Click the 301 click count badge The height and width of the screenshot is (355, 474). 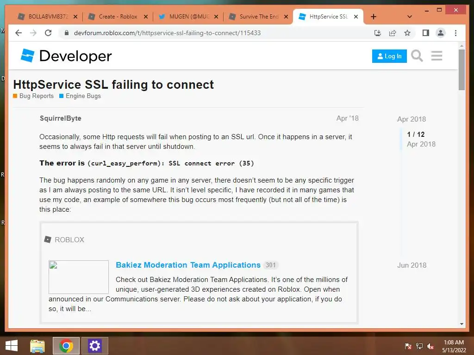point(270,265)
